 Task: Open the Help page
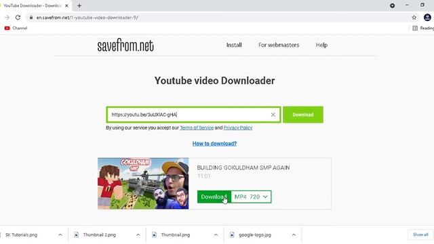[321, 45]
